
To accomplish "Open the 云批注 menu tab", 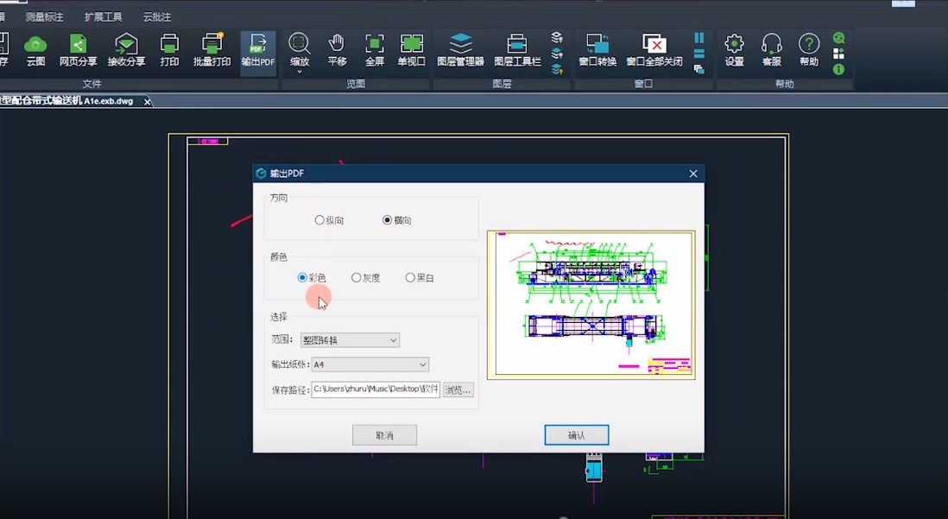I will pyautogui.click(x=156, y=16).
